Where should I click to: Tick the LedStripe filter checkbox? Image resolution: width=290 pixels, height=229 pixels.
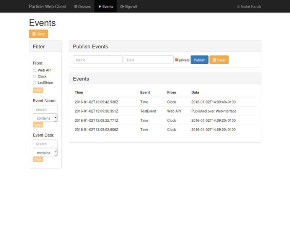[34, 82]
